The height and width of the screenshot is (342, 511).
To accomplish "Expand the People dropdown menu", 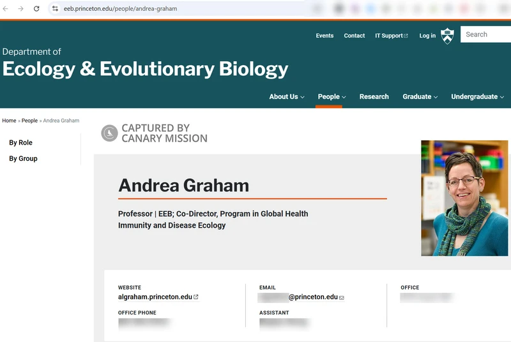I will click(x=332, y=97).
